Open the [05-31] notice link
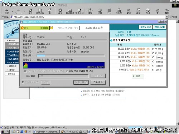 102,95
